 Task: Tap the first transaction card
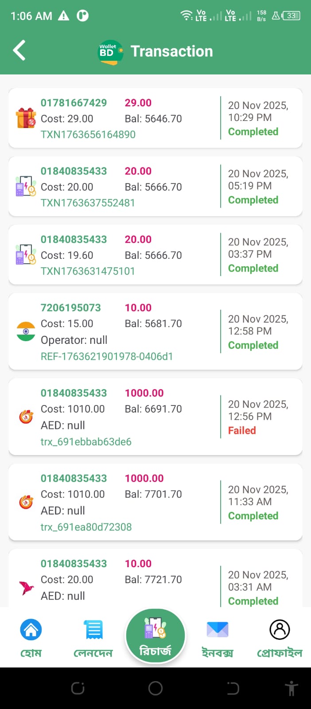pyautogui.click(x=155, y=118)
